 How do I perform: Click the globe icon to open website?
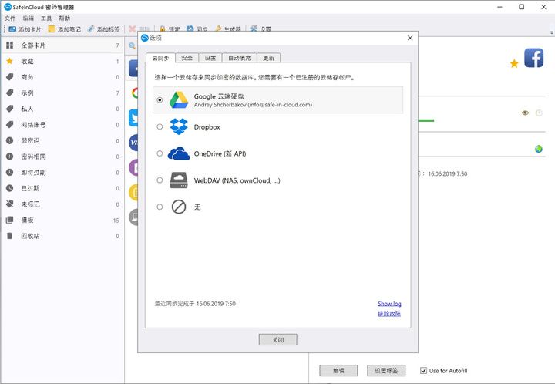(539, 149)
